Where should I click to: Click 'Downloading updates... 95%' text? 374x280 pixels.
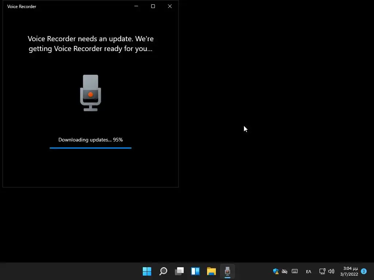91,140
